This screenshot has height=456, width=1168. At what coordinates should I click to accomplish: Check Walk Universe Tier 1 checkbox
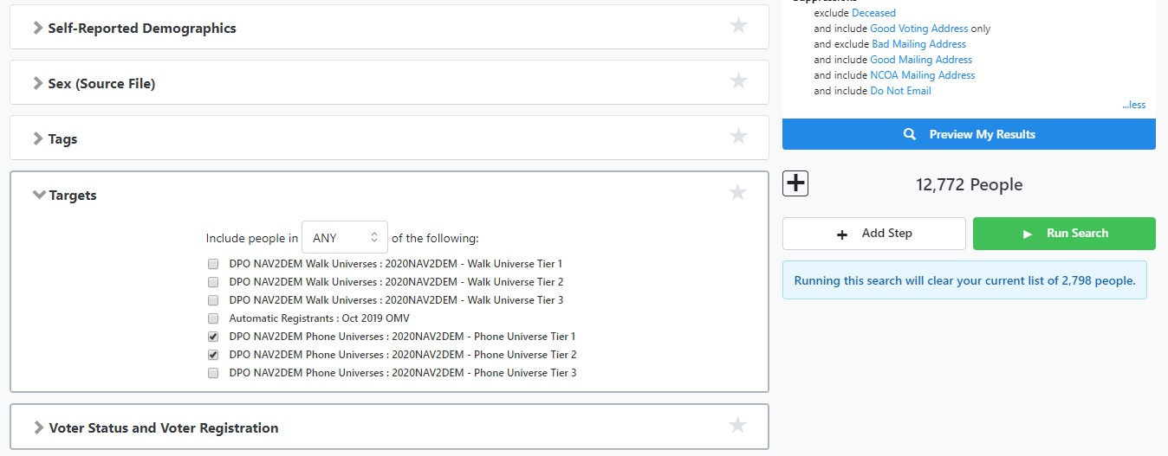[213, 263]
